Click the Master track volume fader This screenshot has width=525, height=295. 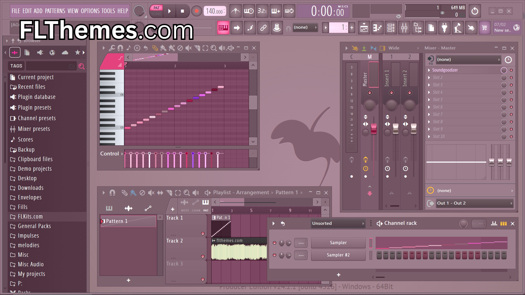pyautogui.click(x=374, y=129)
